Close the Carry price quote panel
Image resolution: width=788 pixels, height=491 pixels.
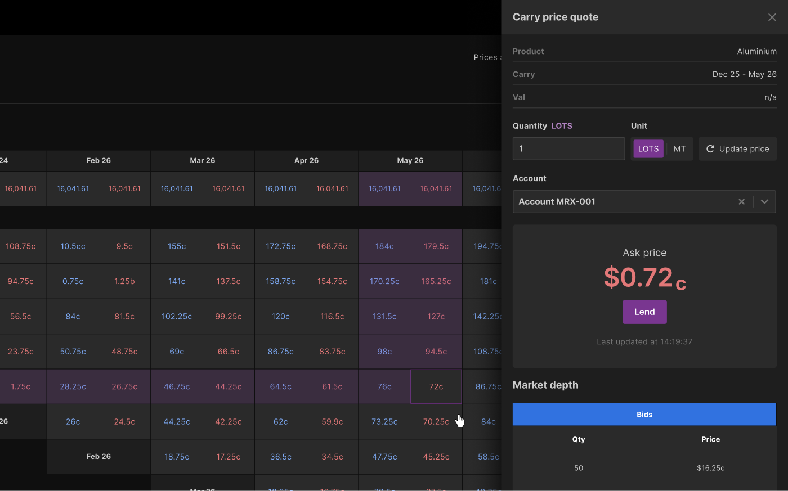772,17
